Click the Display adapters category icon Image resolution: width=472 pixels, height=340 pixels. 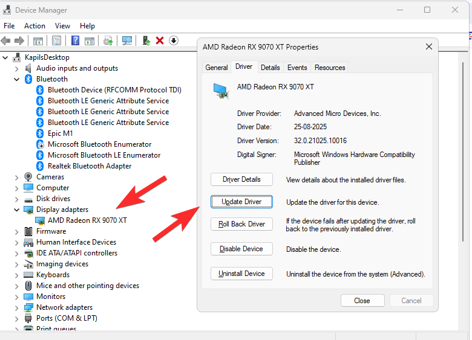[x=28, y=210]
